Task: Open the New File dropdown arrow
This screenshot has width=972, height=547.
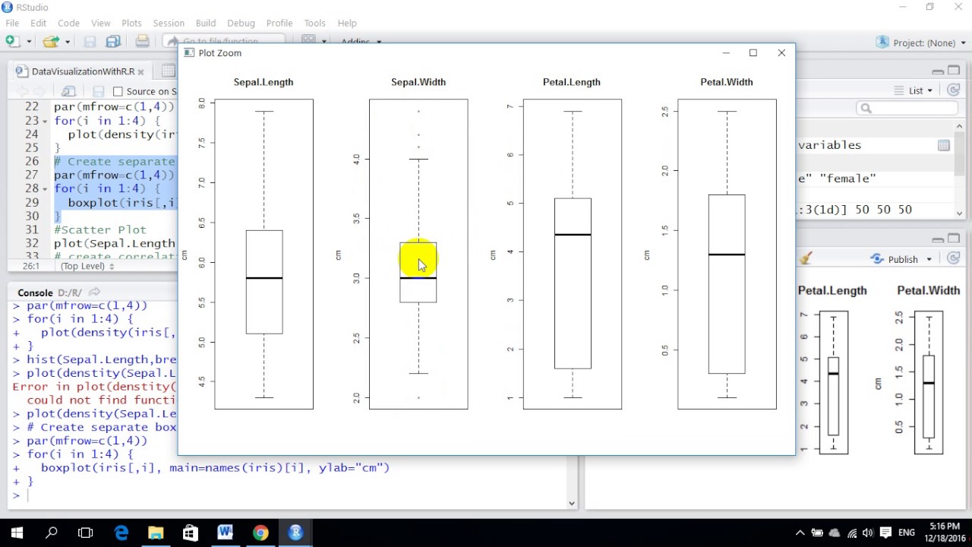Action: pyautogui.click(x=30, y=42)
